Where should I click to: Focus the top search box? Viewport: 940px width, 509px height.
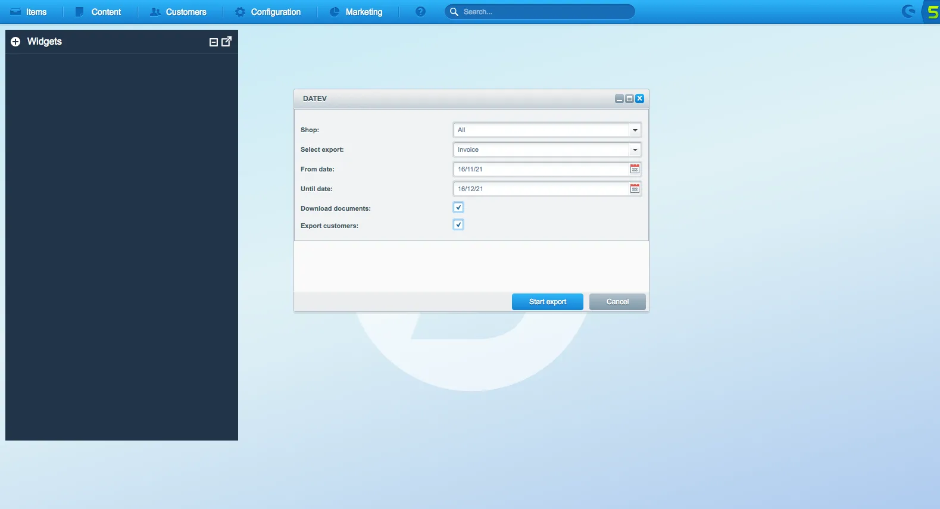545,12
